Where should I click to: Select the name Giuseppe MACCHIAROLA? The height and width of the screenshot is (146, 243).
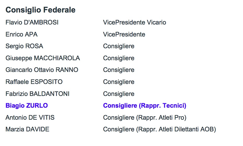click(x=43, y=58)
